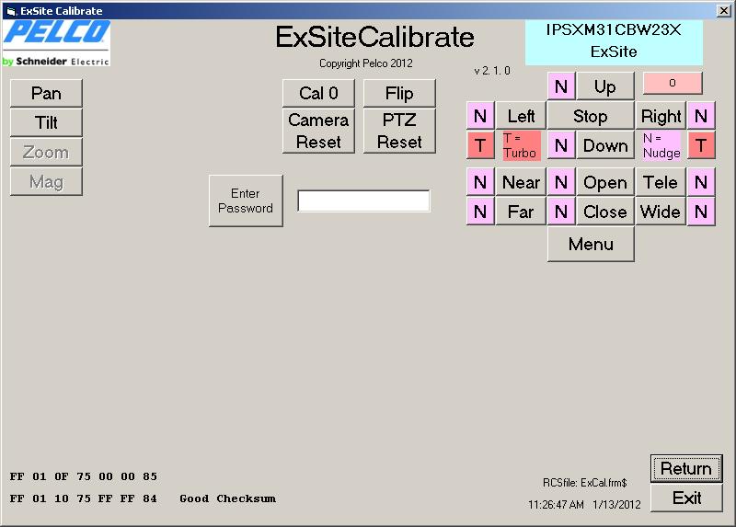736x527 pixels.
Task: Focus the password input field
Action: [363, 200]
